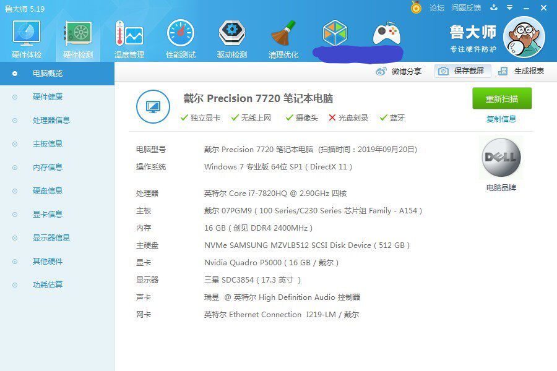557x371 pixels.
Task: Click the 鲁大师 mascot avatar
Action: [x=524, y=37]
